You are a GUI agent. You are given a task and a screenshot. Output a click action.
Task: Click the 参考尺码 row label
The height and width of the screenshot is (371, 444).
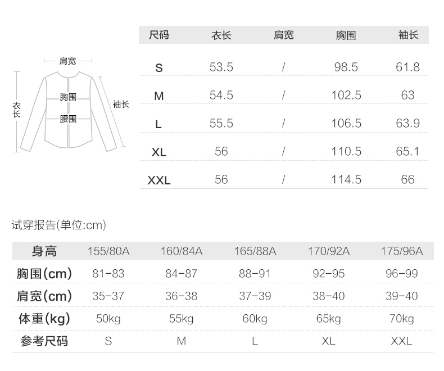44,341
